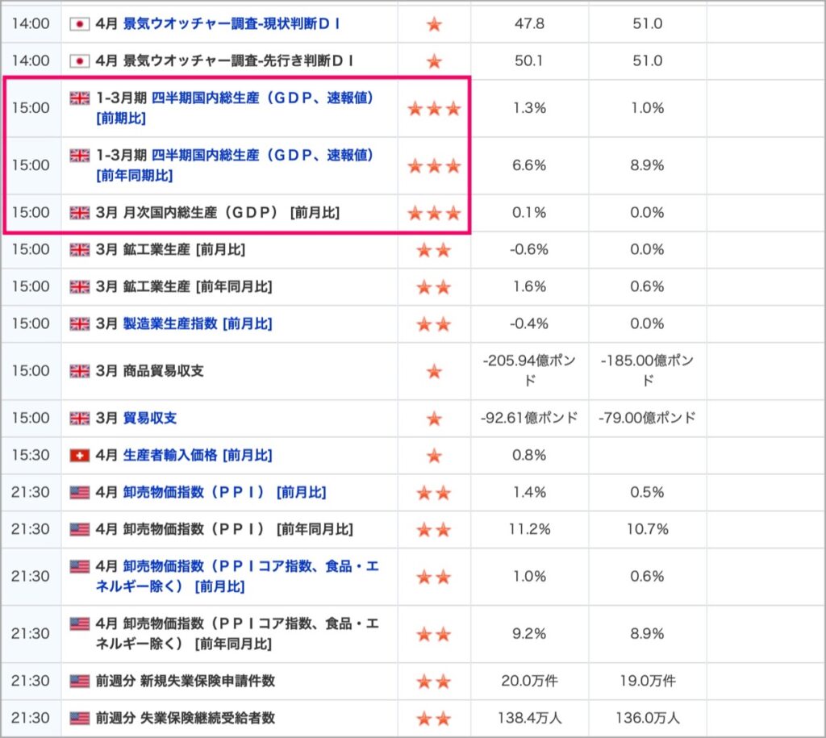Screen dimensions: 826x738
Task: Click the 136.0万人 forecast value
Action: coord(648,718)
